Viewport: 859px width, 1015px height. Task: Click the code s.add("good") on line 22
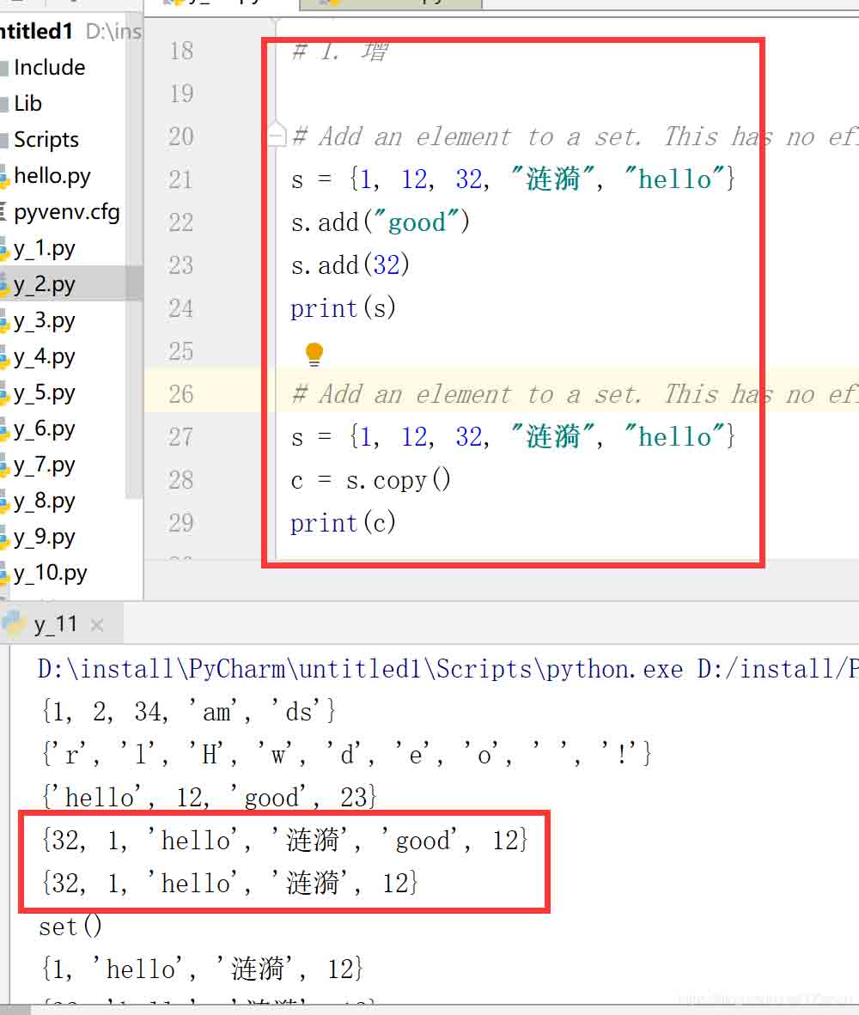pyautogui.click(x=380, y=222)
